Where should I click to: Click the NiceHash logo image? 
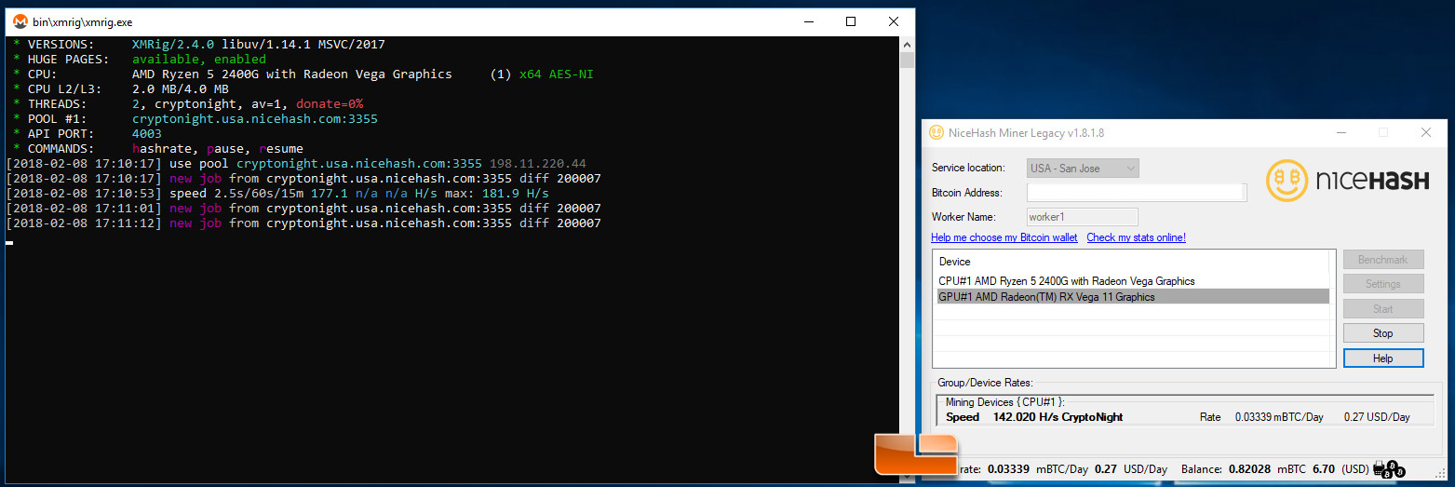(x=1347, y=181)
